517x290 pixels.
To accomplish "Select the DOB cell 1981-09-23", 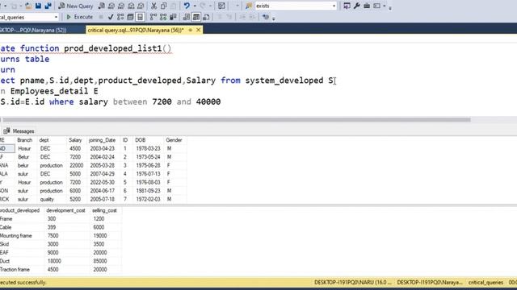I will [148, 191].
